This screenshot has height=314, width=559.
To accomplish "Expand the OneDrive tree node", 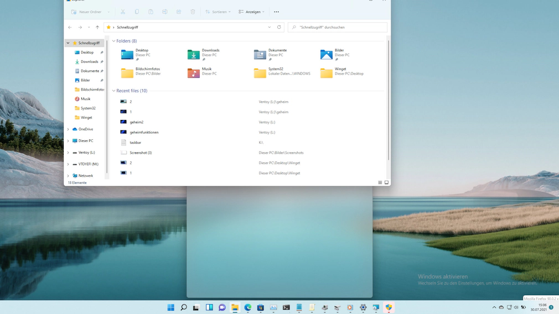I will click(68, 129).
